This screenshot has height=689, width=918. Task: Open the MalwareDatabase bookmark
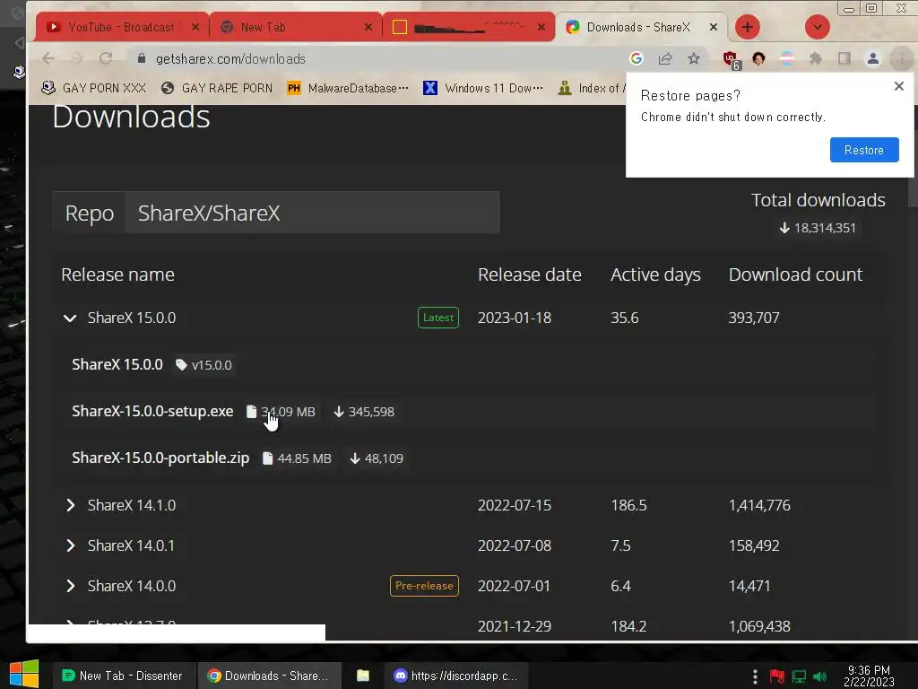coord(348,88)
